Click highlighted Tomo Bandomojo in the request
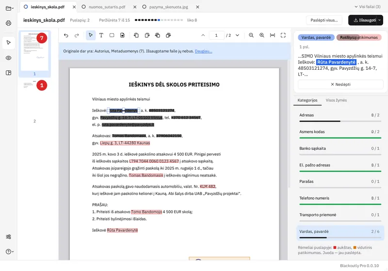388x271 pixels. (146, 212)
